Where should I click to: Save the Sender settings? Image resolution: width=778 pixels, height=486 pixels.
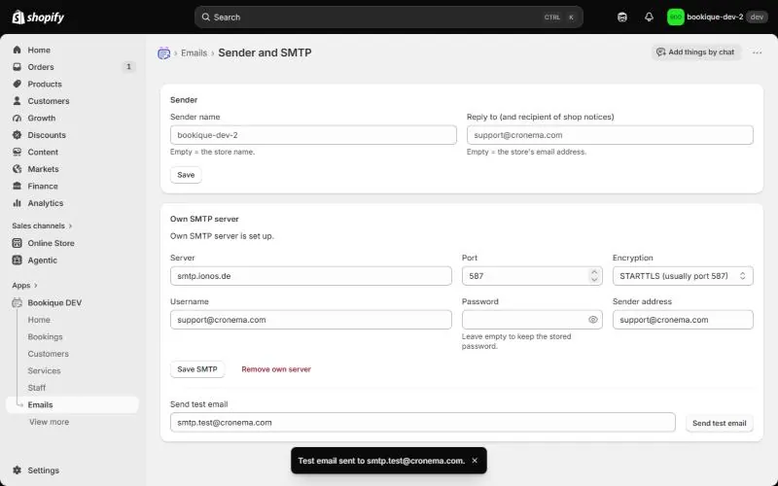tap(186, 175)
